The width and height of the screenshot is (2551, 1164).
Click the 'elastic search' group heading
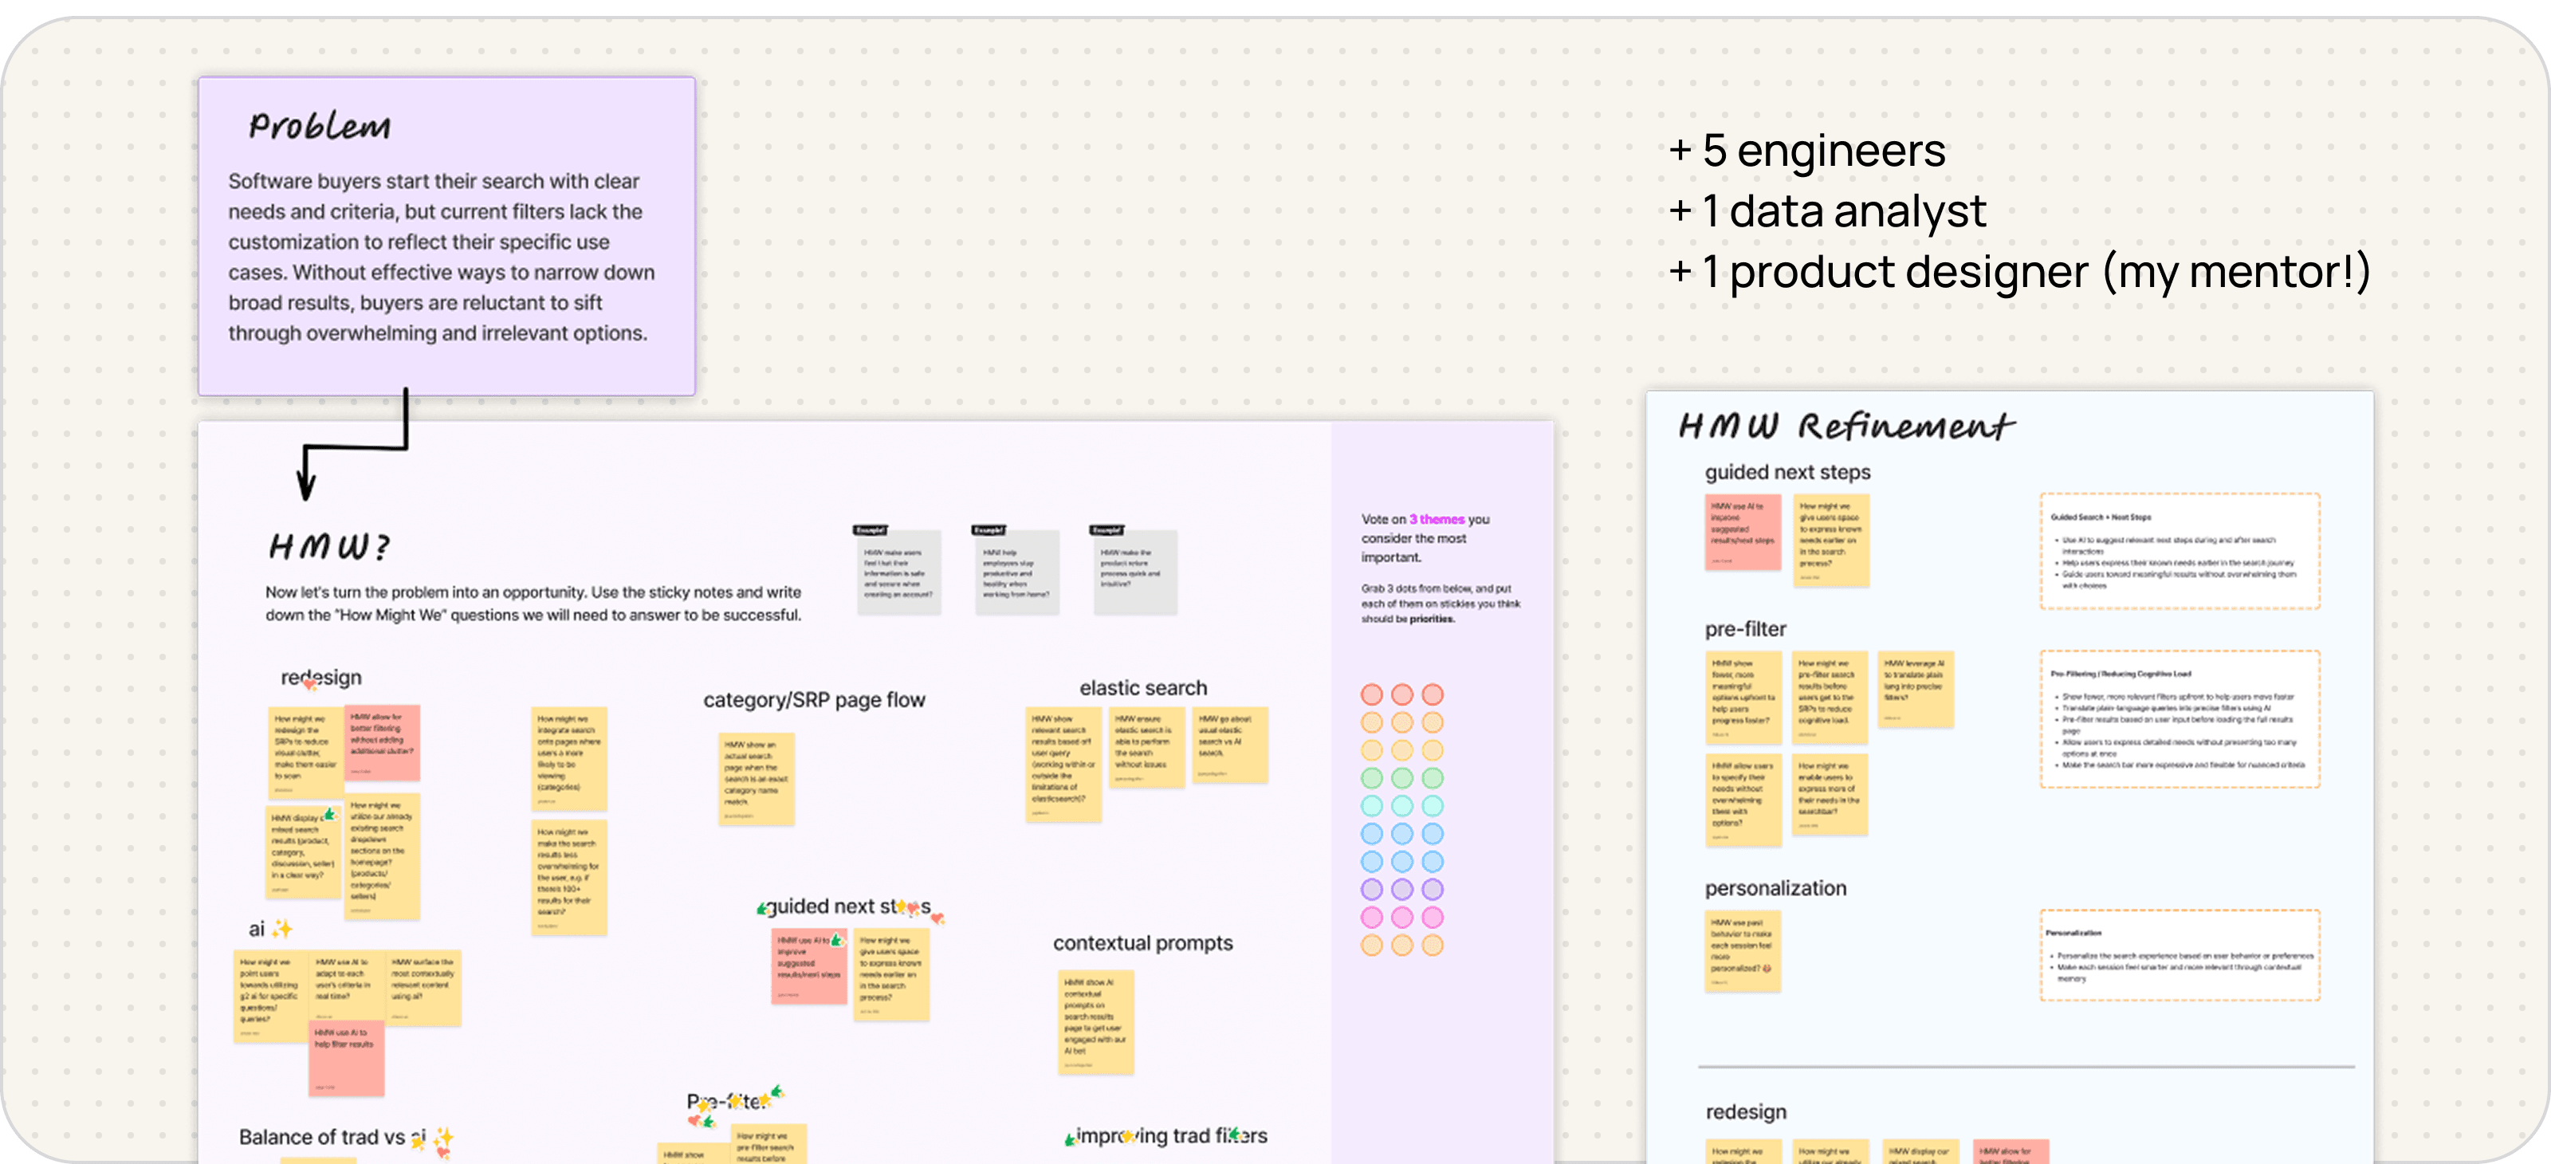(x=1143, y=687)
